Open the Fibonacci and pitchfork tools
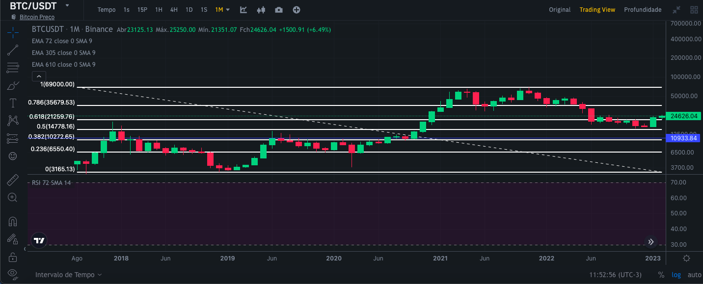The image size is (703, 284). pyautogui.click(x=13, y=67)
